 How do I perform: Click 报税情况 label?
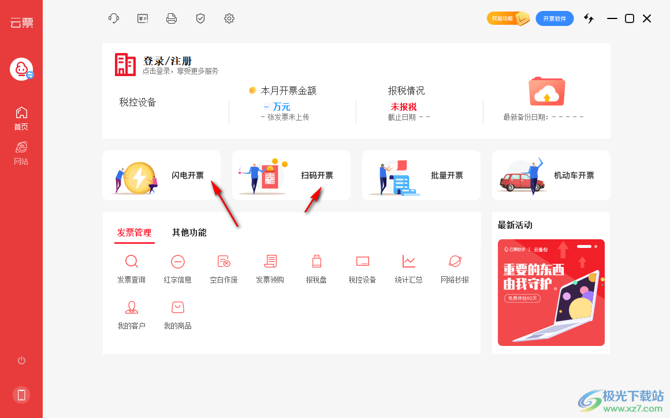click(407, 91)
